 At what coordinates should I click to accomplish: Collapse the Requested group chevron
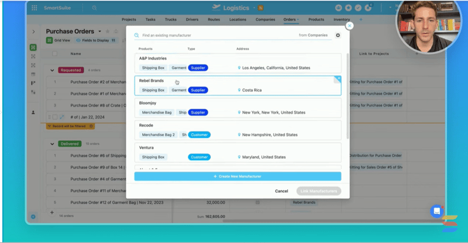coord(52,70)
